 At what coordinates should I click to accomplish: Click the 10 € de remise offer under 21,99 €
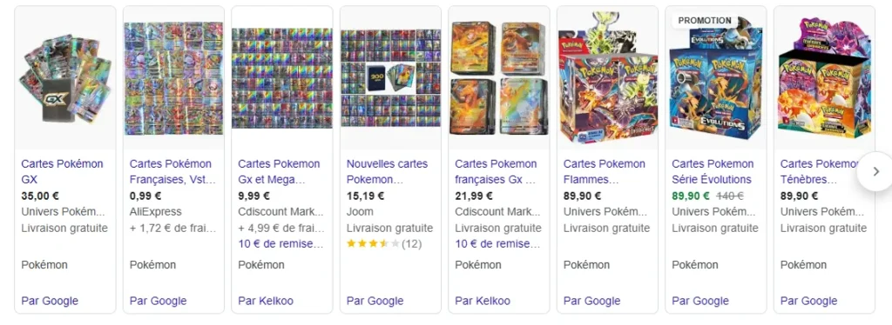497,244
